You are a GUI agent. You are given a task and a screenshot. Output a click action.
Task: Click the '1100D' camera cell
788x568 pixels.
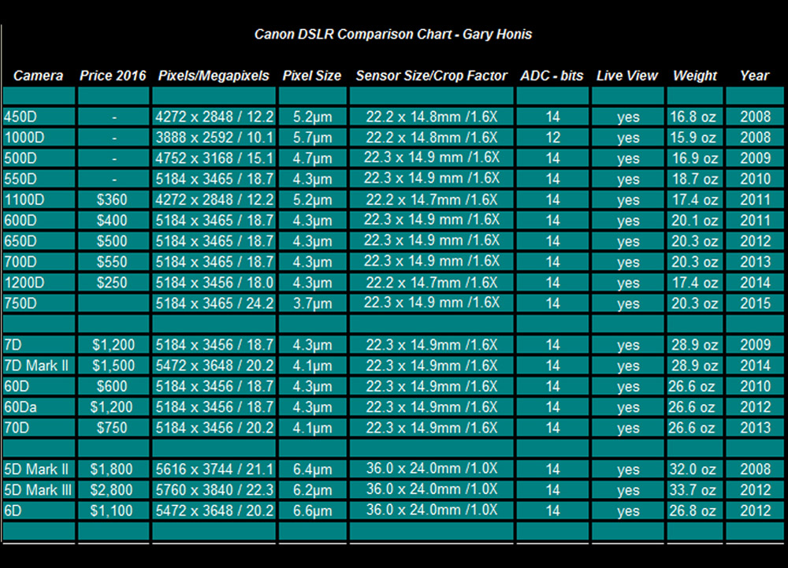[39, 199]
